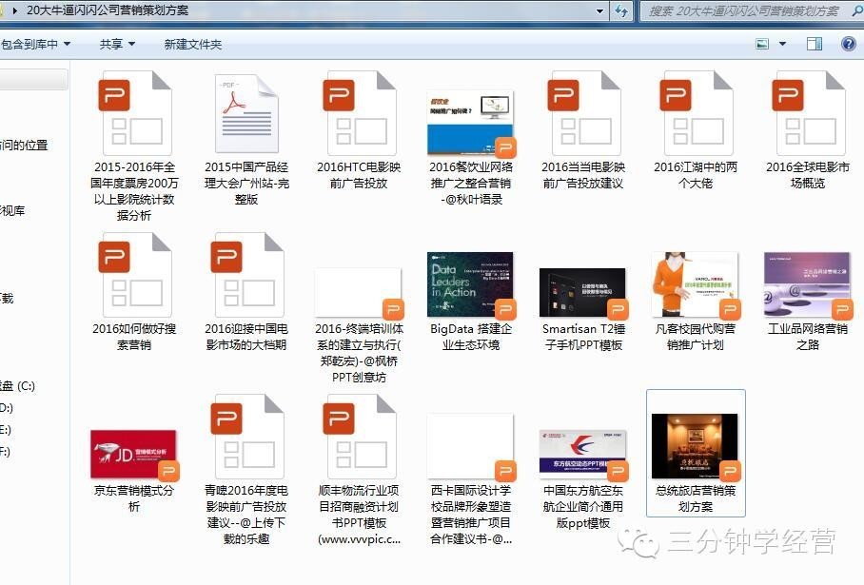
Task: Click the change view icon on the toolbar
Action: pos(760,43)
